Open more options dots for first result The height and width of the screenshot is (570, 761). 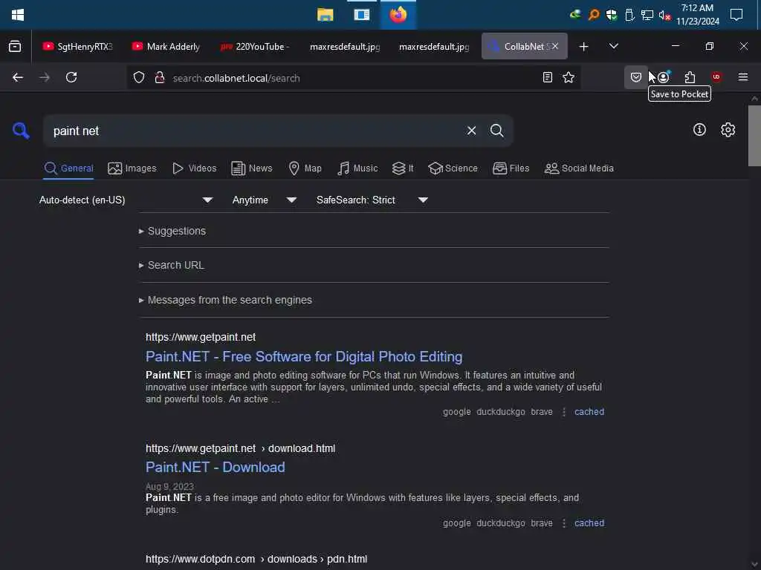pos(563,412)
